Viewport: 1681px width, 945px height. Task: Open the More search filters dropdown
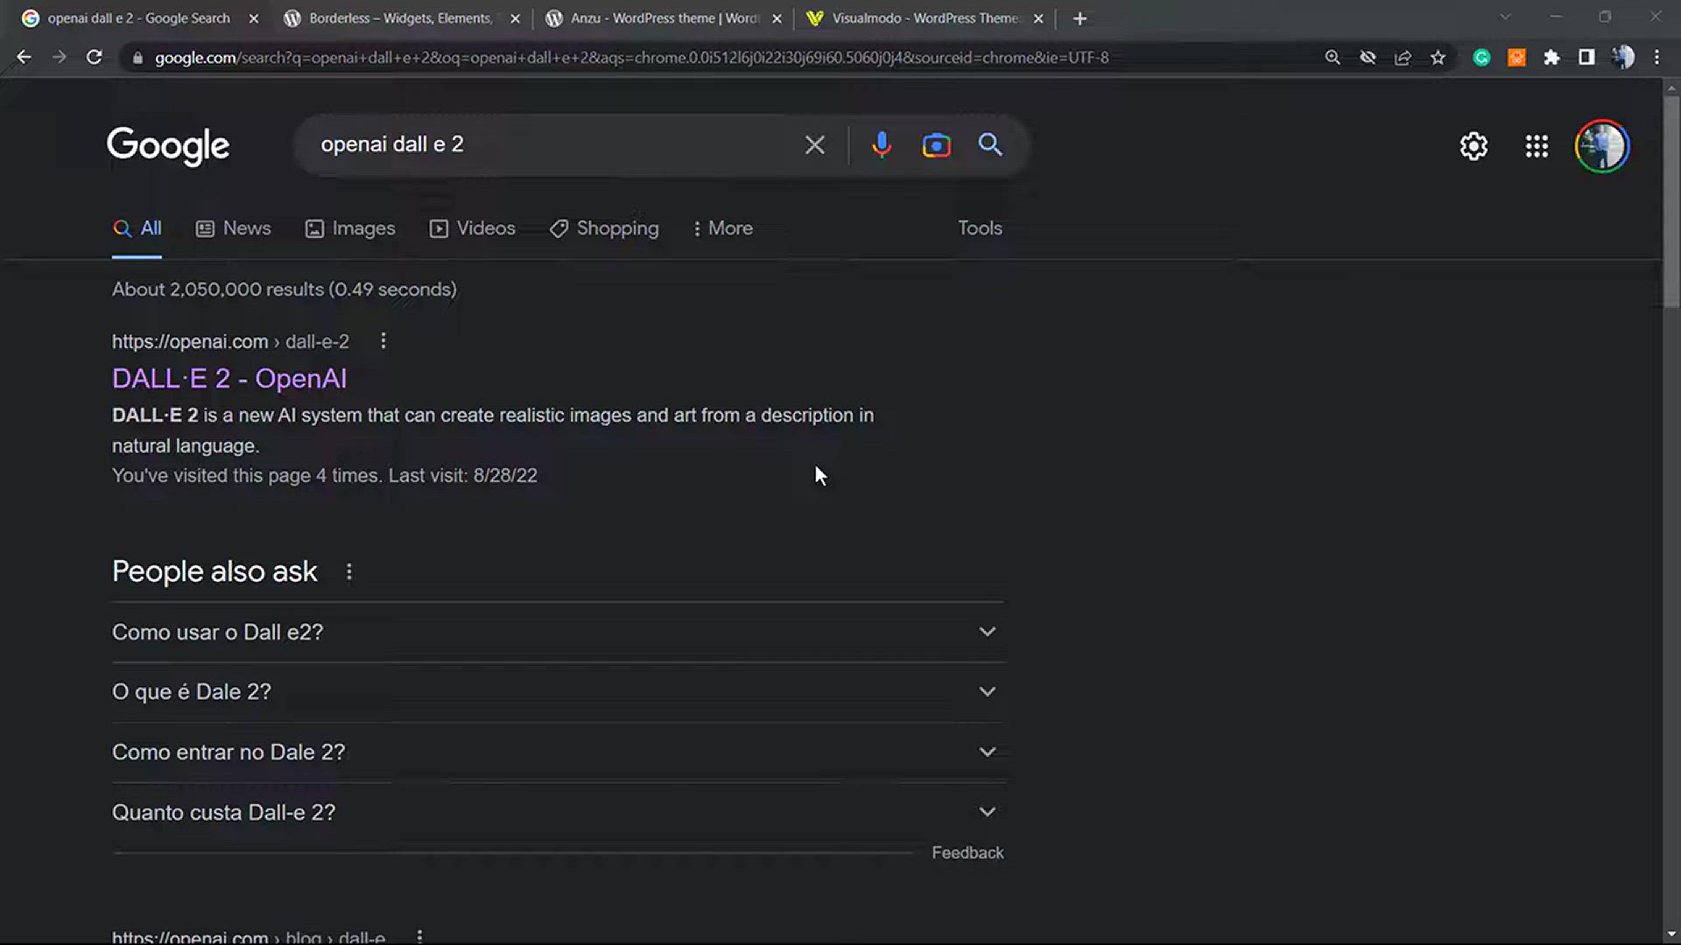click(x=722, y=228)
